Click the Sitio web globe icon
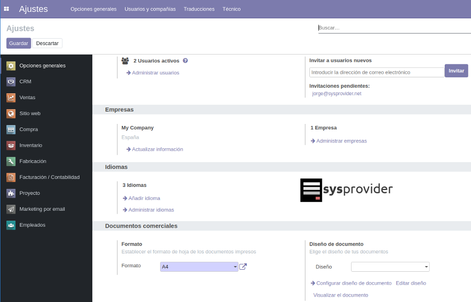Screen dimensions: 471x302 (11, 114)
